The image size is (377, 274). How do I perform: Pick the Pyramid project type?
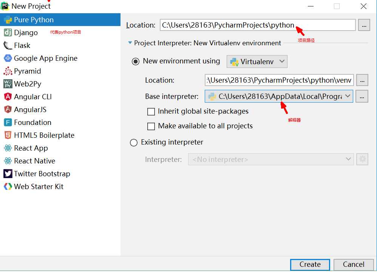click(x=60, y=71)
